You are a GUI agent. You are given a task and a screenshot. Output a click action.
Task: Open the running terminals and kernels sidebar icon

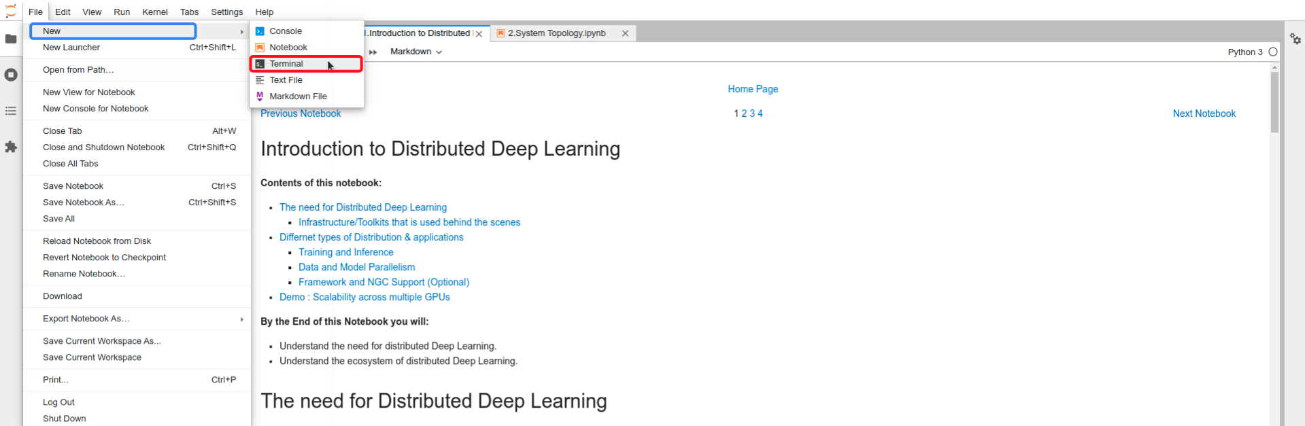[11, 75]
